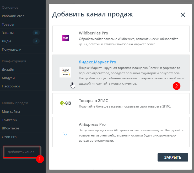Open the Яндекс.Маркет Pro title link

click(97, 62)
